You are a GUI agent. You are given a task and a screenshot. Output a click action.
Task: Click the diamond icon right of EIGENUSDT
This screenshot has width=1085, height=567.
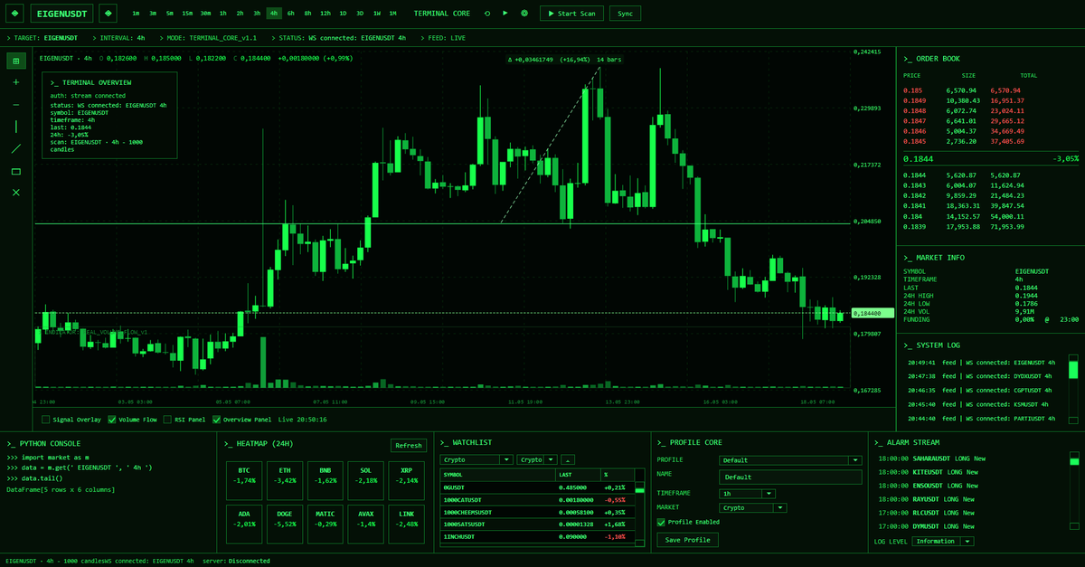pyautogui.click(x=108, y=14)
